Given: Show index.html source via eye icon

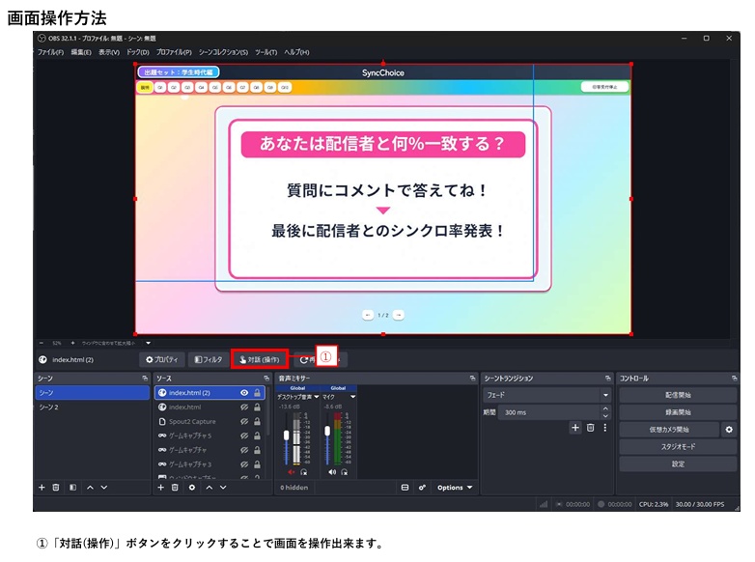Looking at the screenshot, I should (x=244, y=407).
